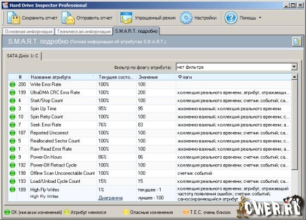Click 'лучшее - 100' value for High Fly Writes
This screenshot has height=220, width=306.
click(x=151, y=198)
